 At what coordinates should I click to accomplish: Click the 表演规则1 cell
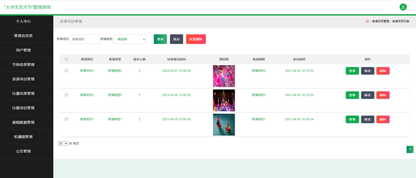coord(259,119)
